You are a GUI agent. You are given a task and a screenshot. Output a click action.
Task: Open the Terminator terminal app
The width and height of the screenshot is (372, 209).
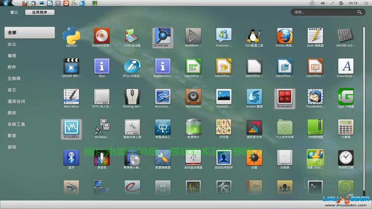pos(285,97)
